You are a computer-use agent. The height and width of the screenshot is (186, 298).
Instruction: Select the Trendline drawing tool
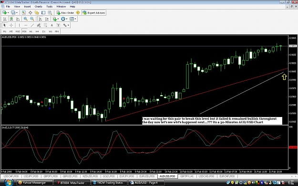(x=32, y=25)
